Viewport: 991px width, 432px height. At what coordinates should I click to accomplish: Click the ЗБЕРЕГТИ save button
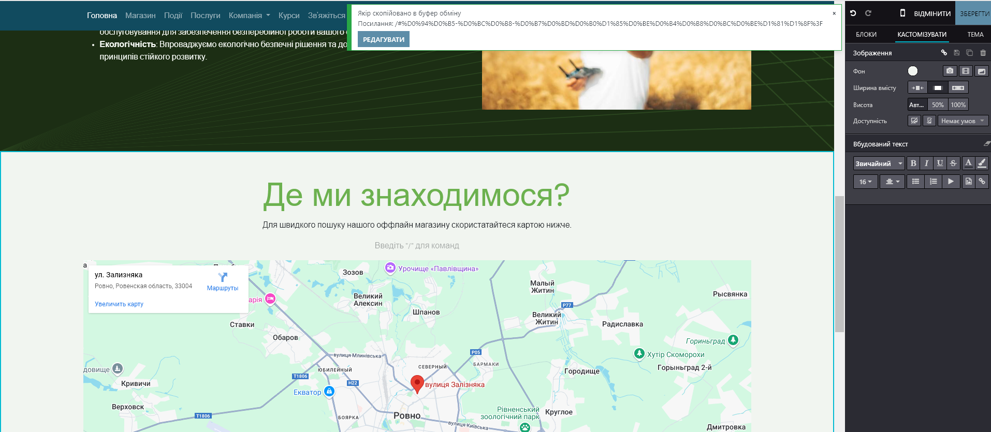(x=974, y=13)
